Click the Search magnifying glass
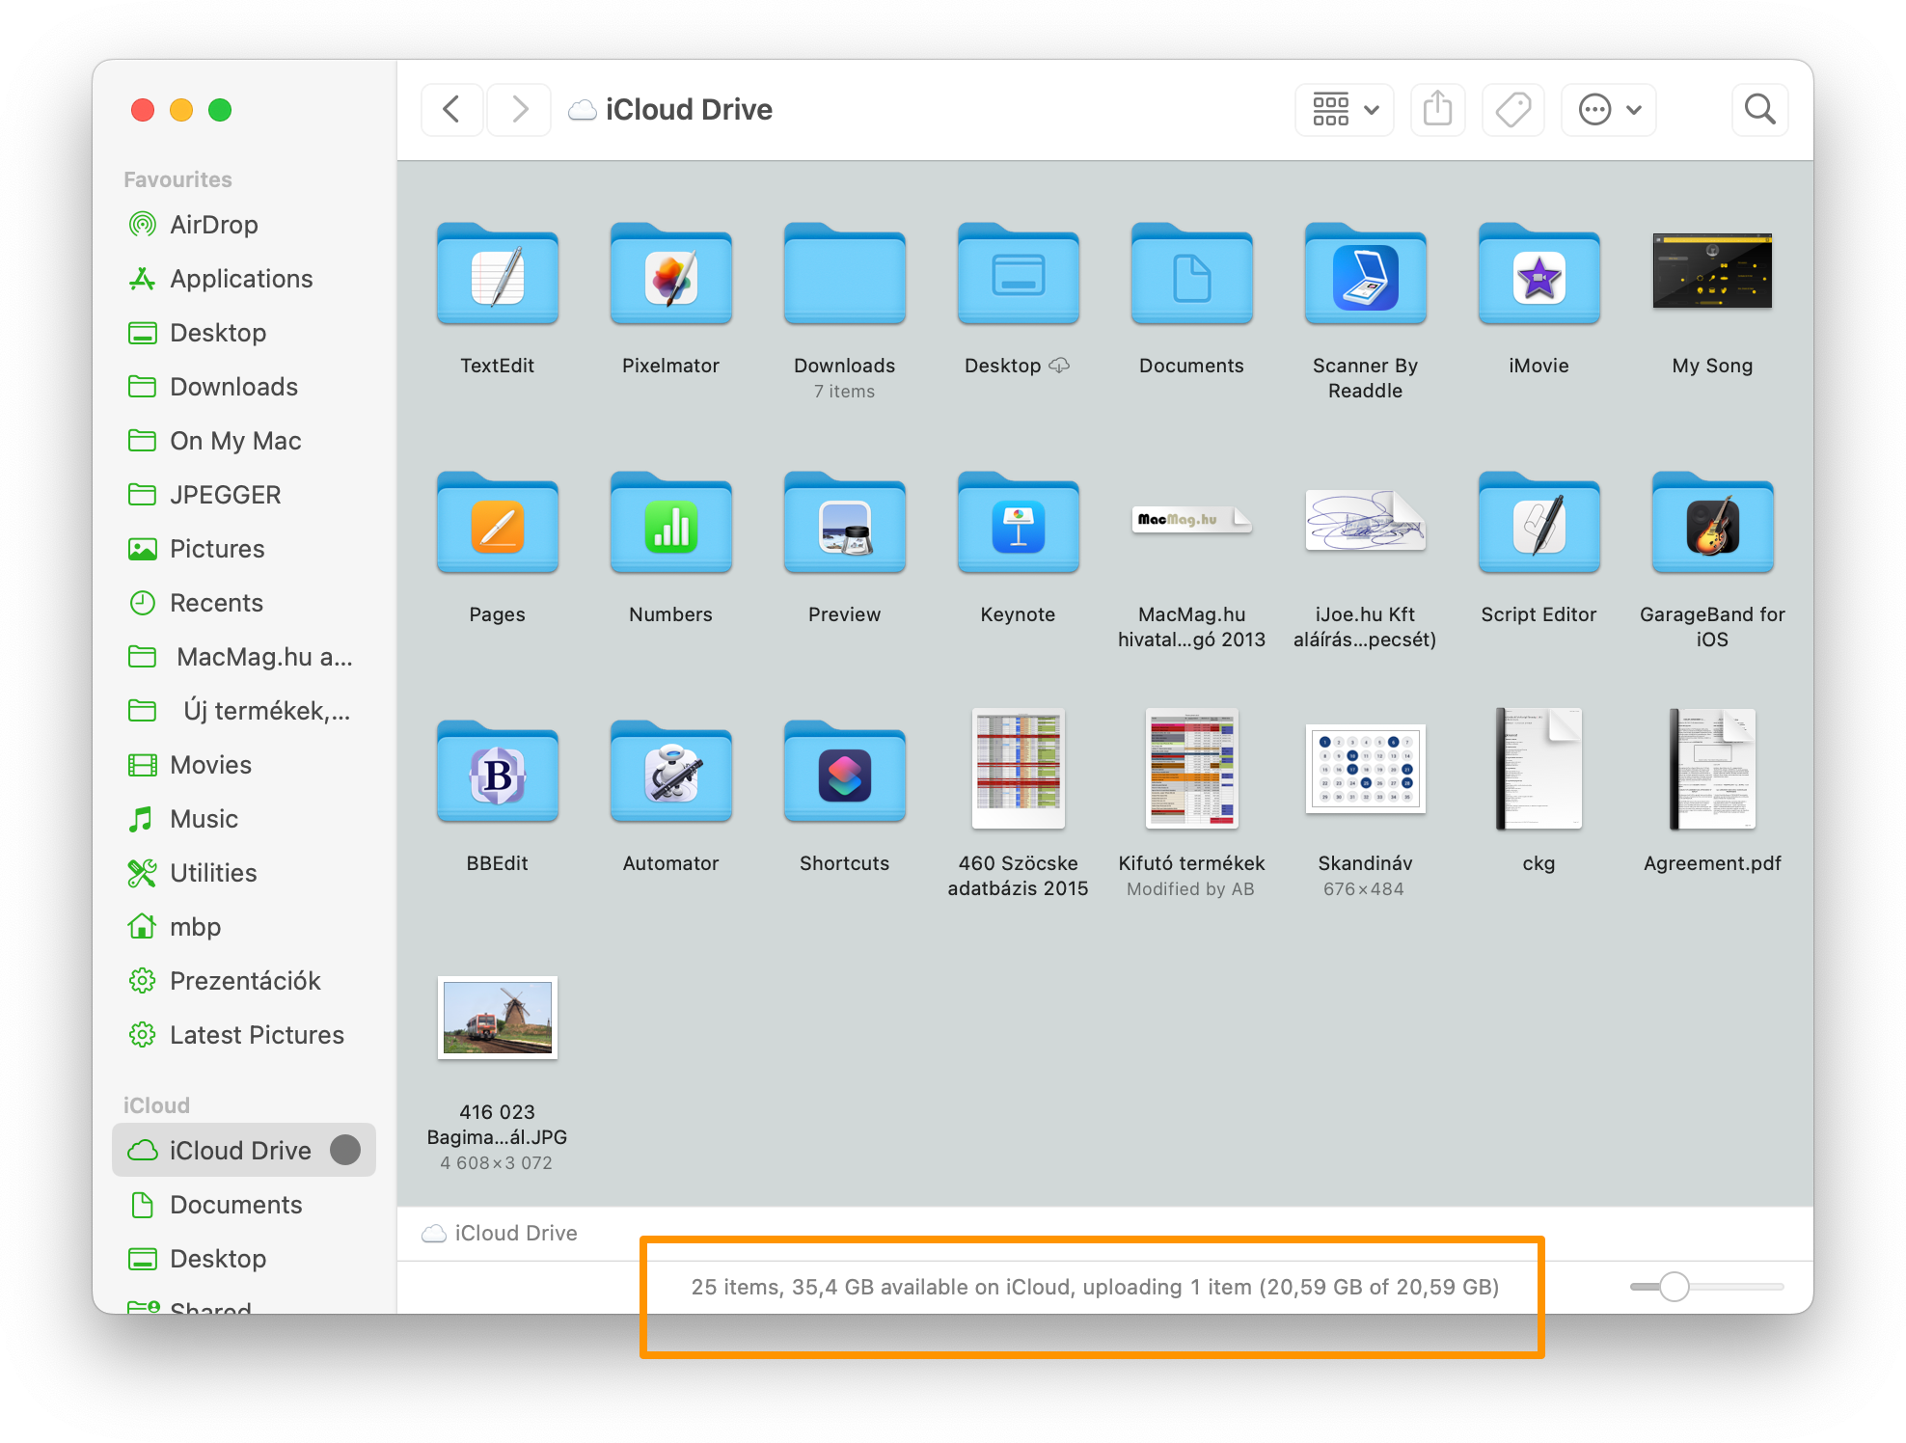 (x=1759, y=109)
